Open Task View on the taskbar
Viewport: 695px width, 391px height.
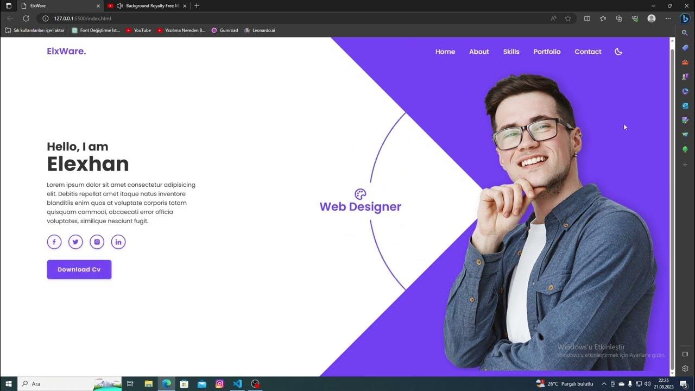(x=130, y=384)
